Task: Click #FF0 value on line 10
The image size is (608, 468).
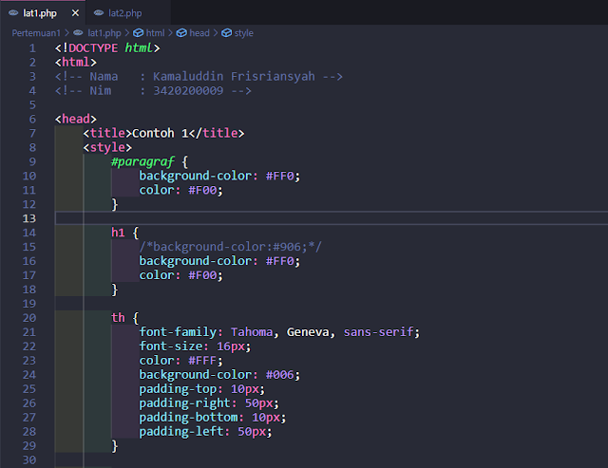Action: [280, 176]
